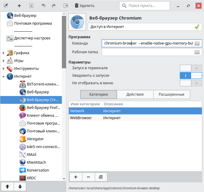Delete the selected menu item
The width and height of the screenshot is (204, 192).
[x=85, y=6]
